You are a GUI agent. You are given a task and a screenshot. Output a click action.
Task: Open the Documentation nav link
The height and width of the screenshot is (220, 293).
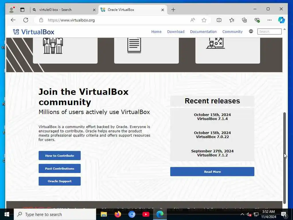pos(203,32)
